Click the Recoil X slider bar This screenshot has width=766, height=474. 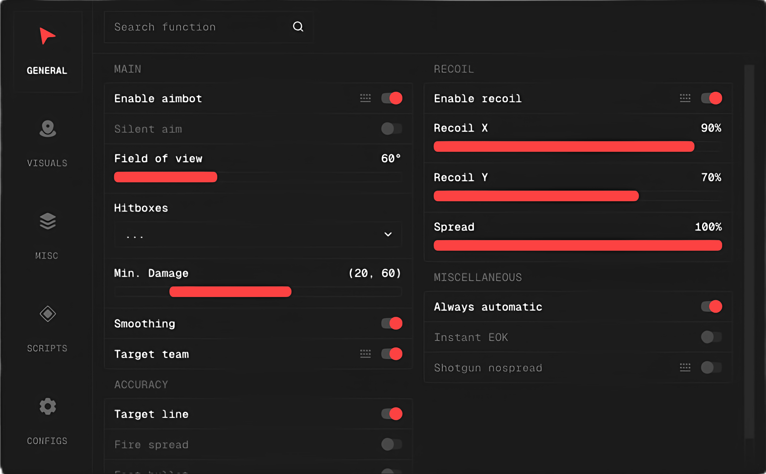(x=577, y=147)
